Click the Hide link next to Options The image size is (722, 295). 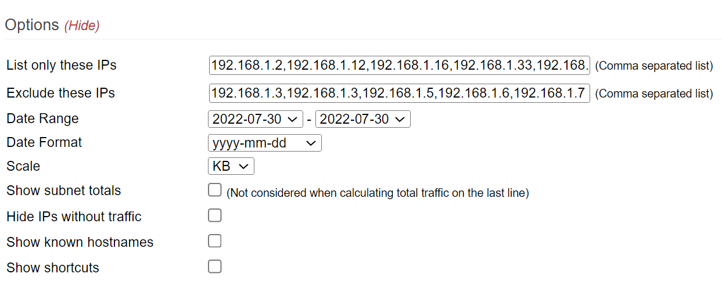pos(82,26)
